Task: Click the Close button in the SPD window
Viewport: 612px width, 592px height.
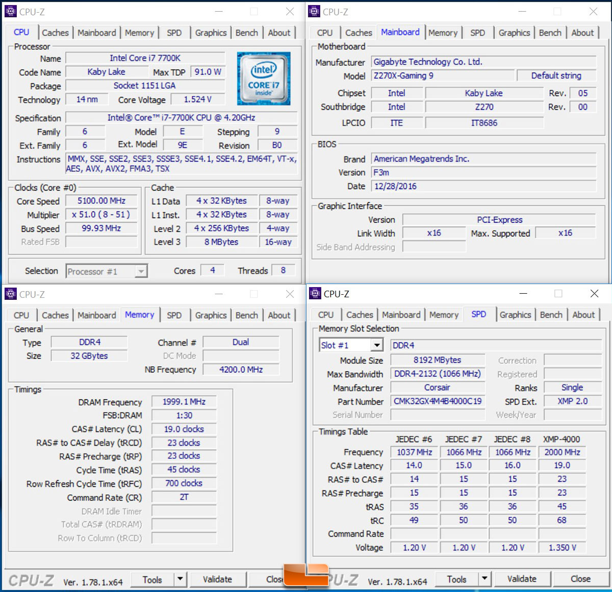Action: point(580,579)
